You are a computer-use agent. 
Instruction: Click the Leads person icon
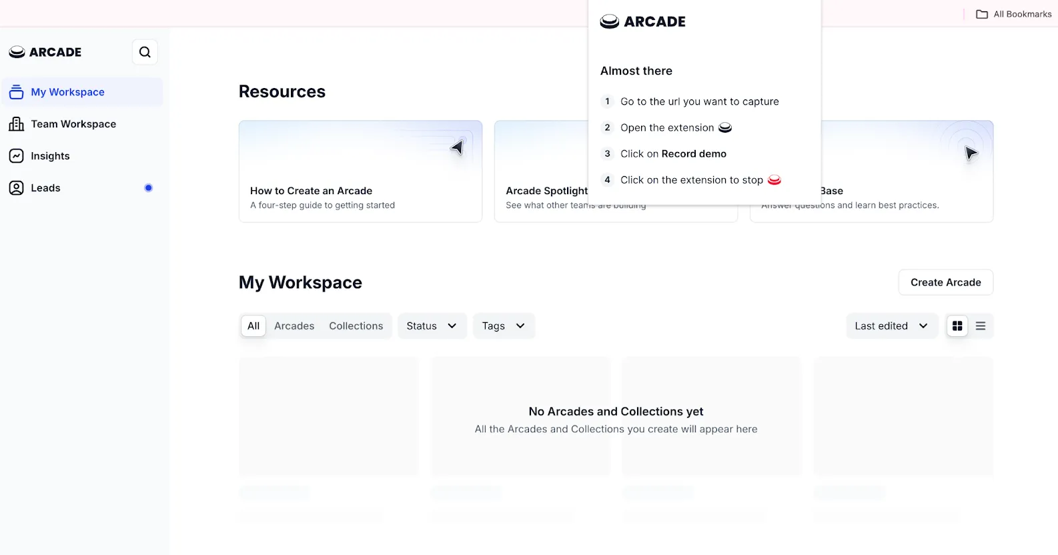click(17, 188)
